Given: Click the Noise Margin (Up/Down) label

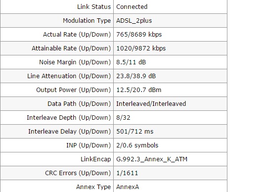Looking at the screenshot, I should 75,62.
